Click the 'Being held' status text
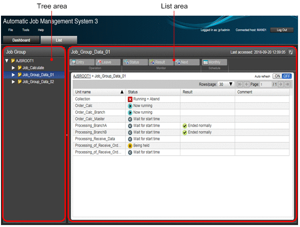The height and width of the screenshot is (227, 300). point(141,146)
